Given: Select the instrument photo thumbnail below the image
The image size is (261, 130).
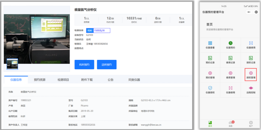Looking at the screenshot, I should pyautogui.click(x=12, y=64).
